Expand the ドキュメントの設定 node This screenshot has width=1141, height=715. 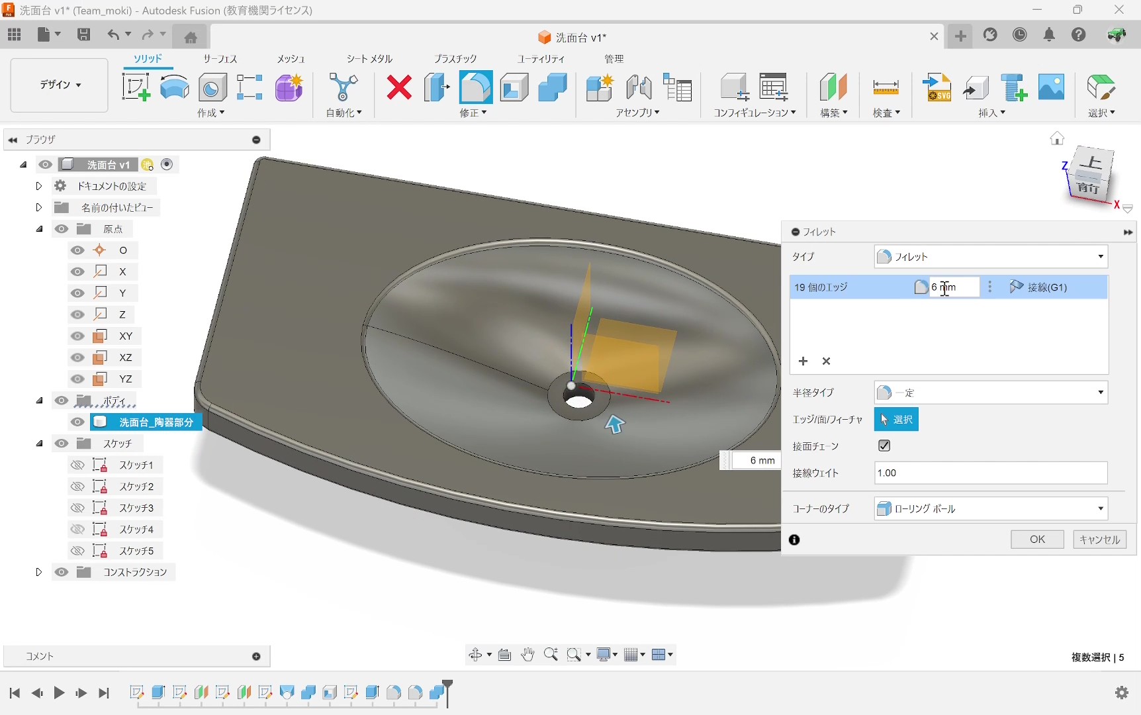click(x=38, y=186)
